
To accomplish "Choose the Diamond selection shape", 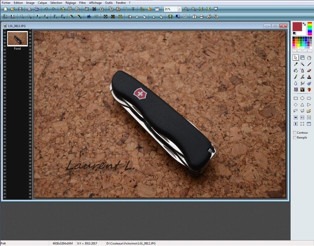I will pyautogui.click(x=296, y=104).
